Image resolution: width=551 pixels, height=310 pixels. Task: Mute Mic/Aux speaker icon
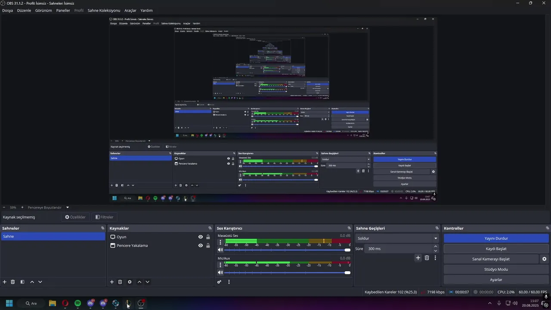click(220, 273)
